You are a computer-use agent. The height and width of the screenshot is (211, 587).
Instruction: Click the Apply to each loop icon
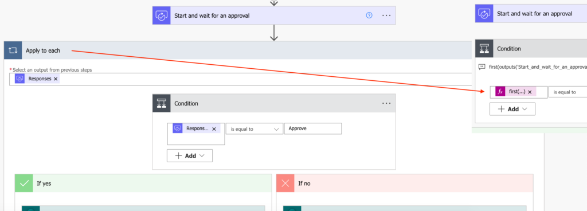click(x=13, y=50)
